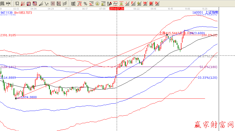Select the parallel lines channel tool
Screen dimensions: 235x131
coord(65,4)
